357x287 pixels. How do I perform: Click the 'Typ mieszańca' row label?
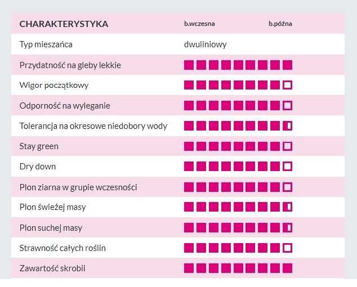tap(46, 44)
